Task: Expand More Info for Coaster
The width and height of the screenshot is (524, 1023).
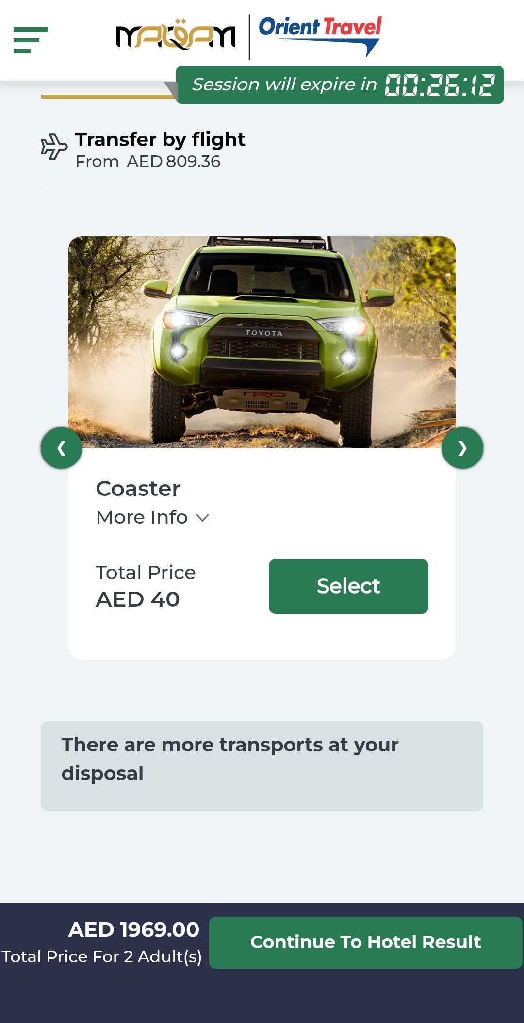Action: coord(142,517)
